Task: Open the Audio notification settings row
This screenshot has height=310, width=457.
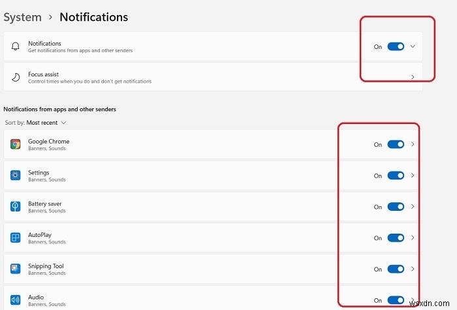Action: (196, 300)
